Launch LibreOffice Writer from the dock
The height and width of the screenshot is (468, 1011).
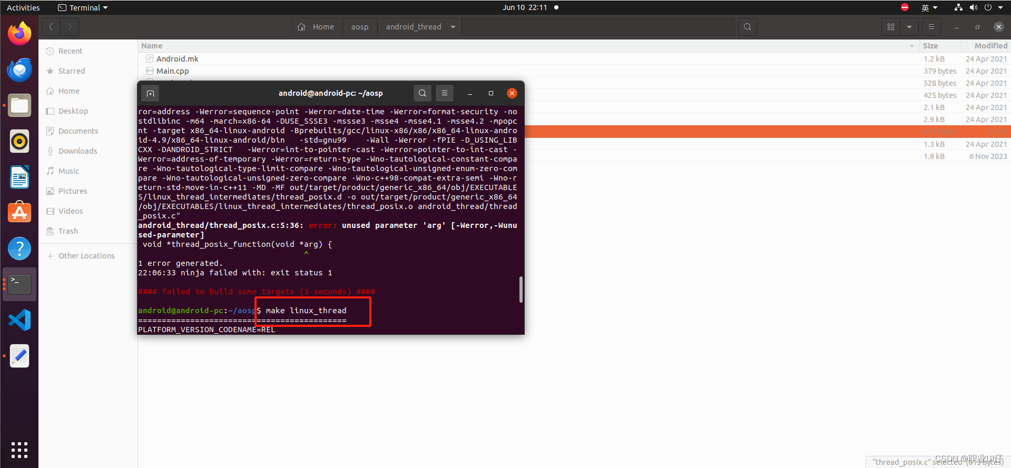coord(19,177)
